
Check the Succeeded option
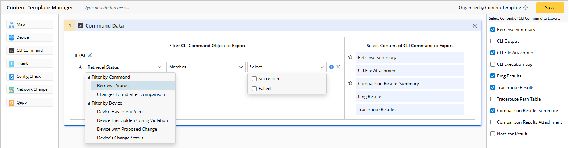tap(255, 79)
